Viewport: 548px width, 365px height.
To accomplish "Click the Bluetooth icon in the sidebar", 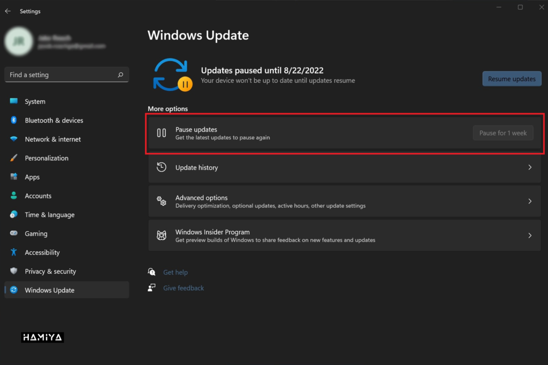I will pos(14,120).
